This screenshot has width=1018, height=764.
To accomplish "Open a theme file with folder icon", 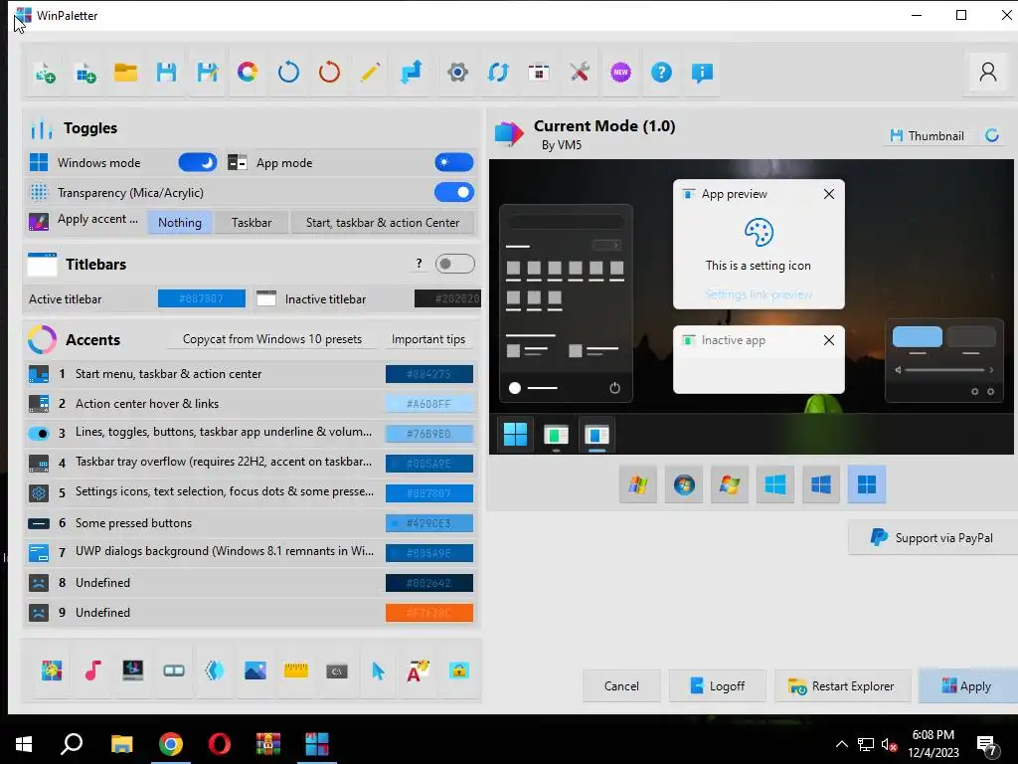I will [125, 72].
